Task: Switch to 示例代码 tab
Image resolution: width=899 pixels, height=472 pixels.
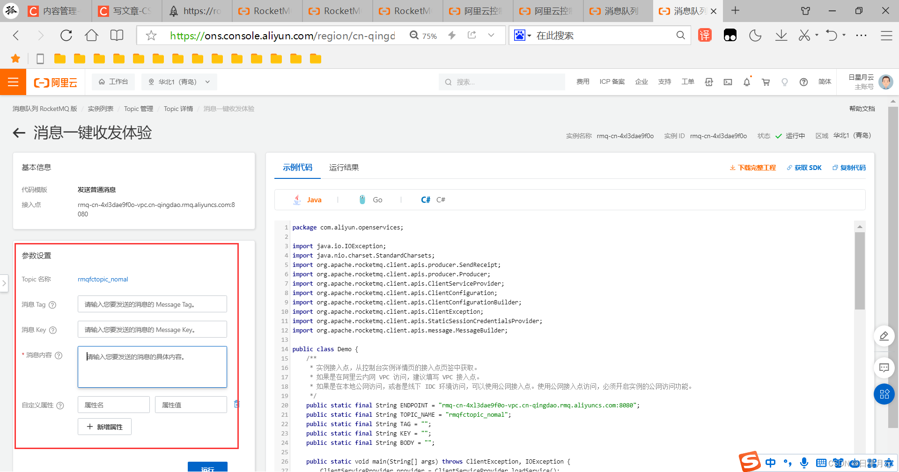Action: tap(297, 167)
